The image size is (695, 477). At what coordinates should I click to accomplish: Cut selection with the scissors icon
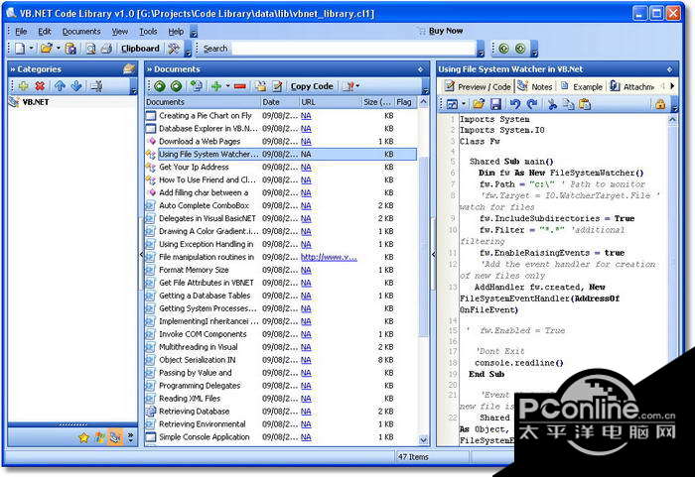click(552, 104)
